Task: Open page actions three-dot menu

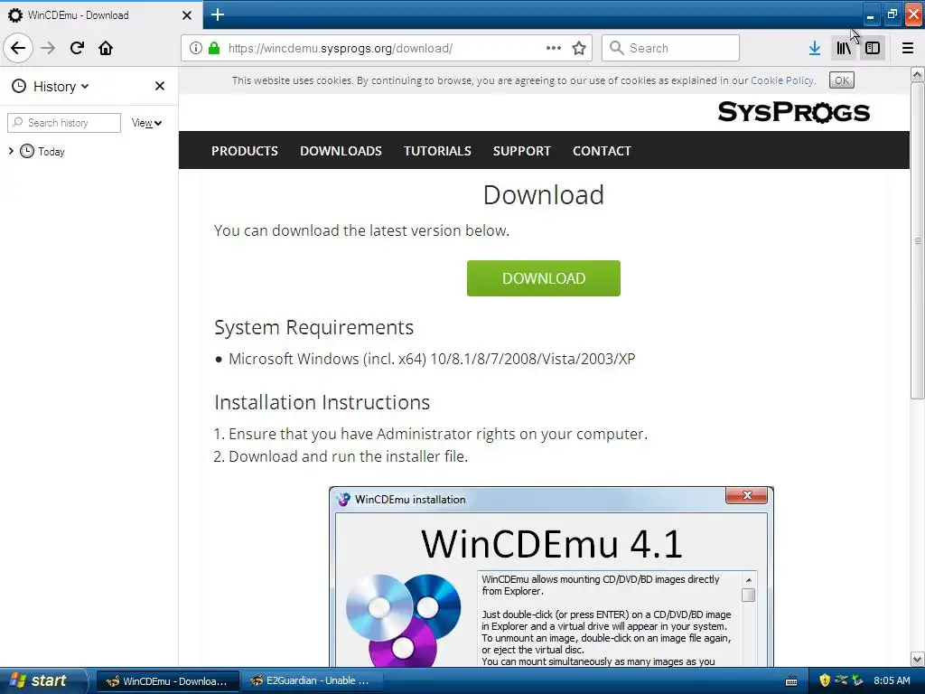Action: click(554, 48)
